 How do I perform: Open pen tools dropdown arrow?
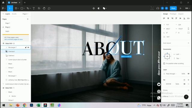click(x=30, y=8)
